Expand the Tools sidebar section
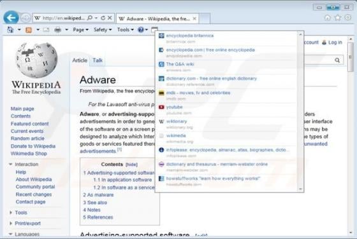Image resolution: width=357 pixels, height=239 pixels. [11, 212]
